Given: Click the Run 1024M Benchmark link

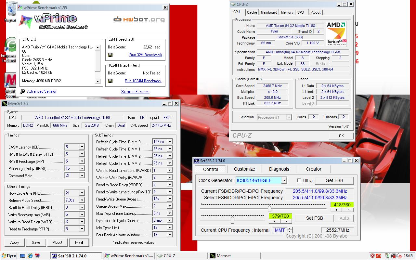Looking at the screenshot, I should [x=143, y=81].
